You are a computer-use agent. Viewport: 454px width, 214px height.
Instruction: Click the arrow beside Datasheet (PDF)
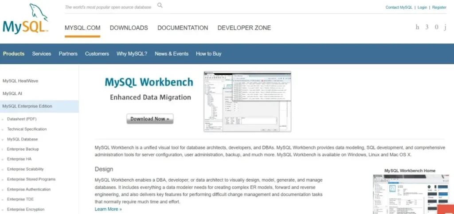tap(3, 119)
